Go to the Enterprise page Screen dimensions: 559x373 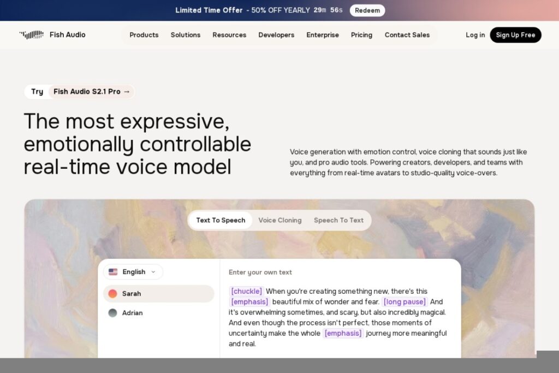pyautogui.click(x=323, y=35)
